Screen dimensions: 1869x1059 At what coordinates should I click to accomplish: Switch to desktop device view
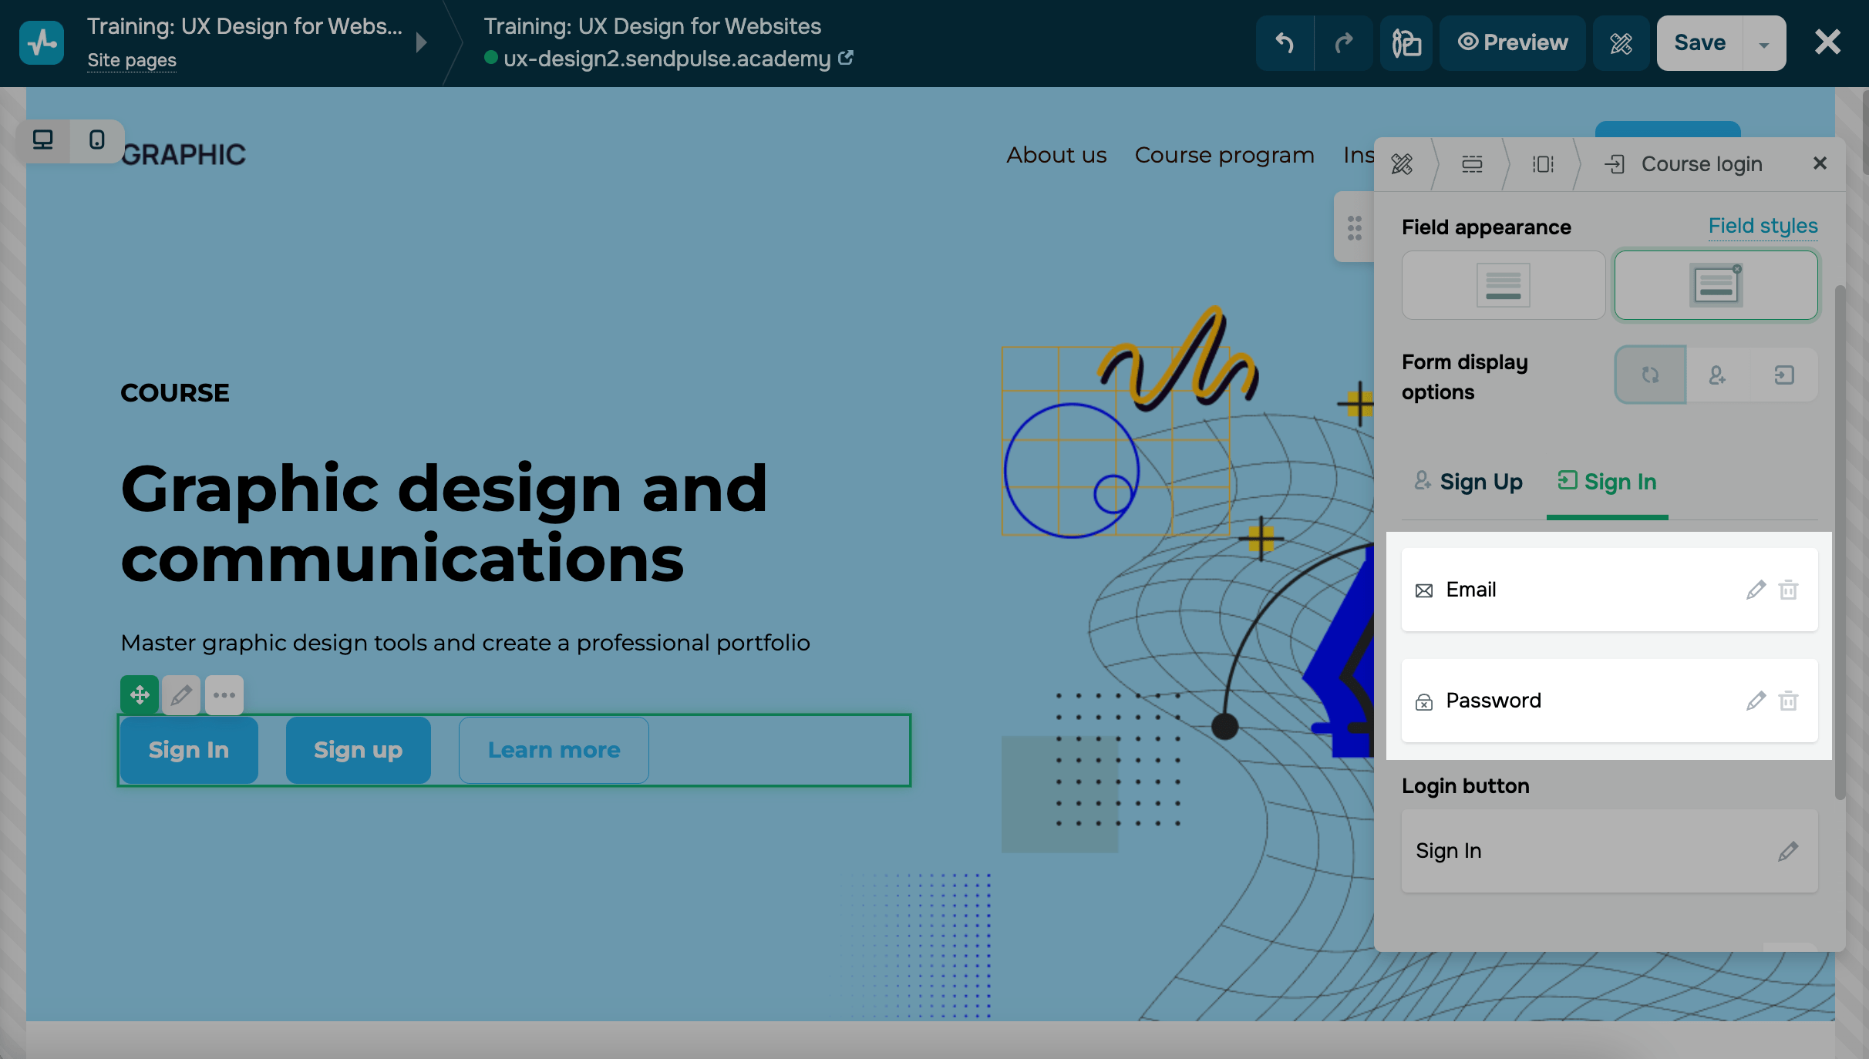pyautogui.click(x=43, y=140)
